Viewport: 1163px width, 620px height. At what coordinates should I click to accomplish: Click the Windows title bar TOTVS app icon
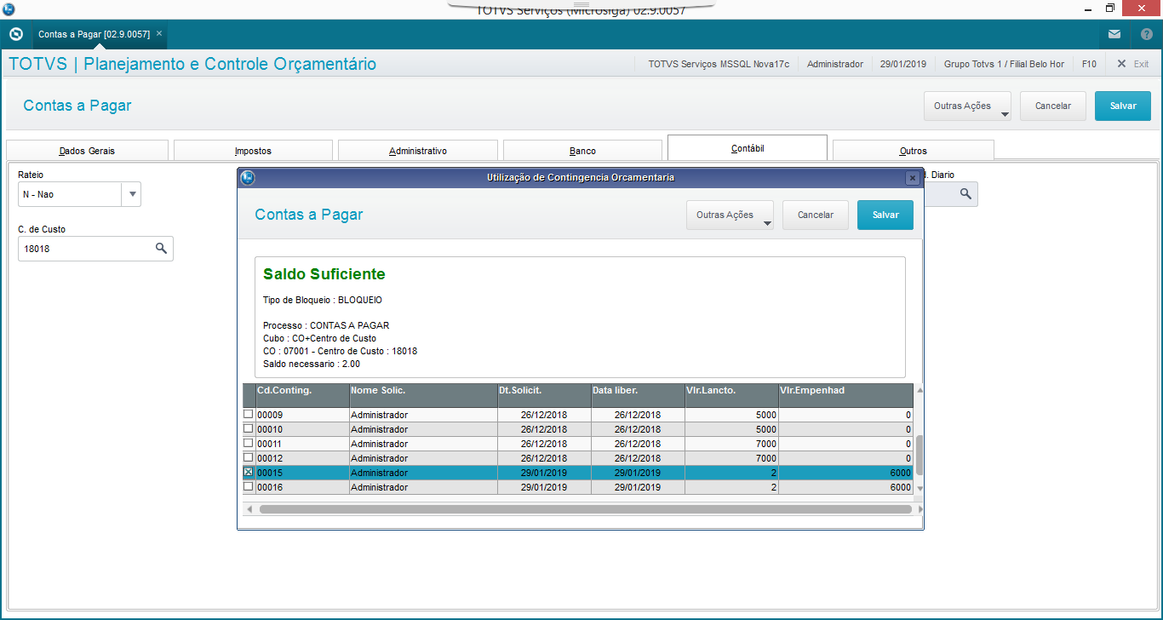(x=9, y=9)
